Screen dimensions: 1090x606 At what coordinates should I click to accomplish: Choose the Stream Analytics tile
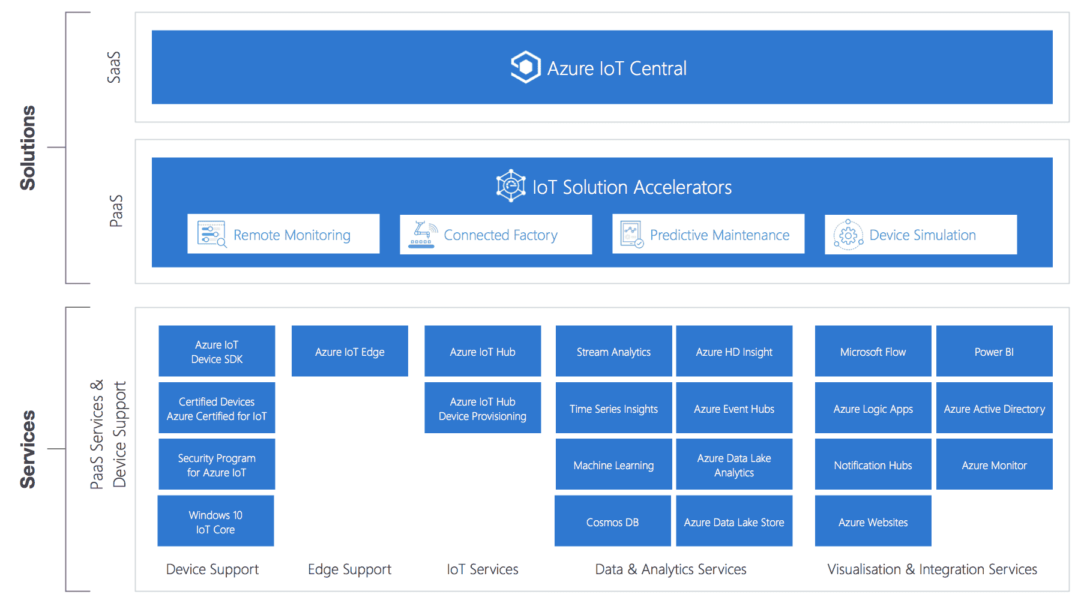click(x=613, y=352)
